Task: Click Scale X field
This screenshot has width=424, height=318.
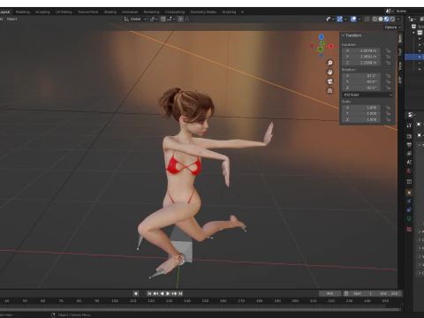Action: [361, 108]
